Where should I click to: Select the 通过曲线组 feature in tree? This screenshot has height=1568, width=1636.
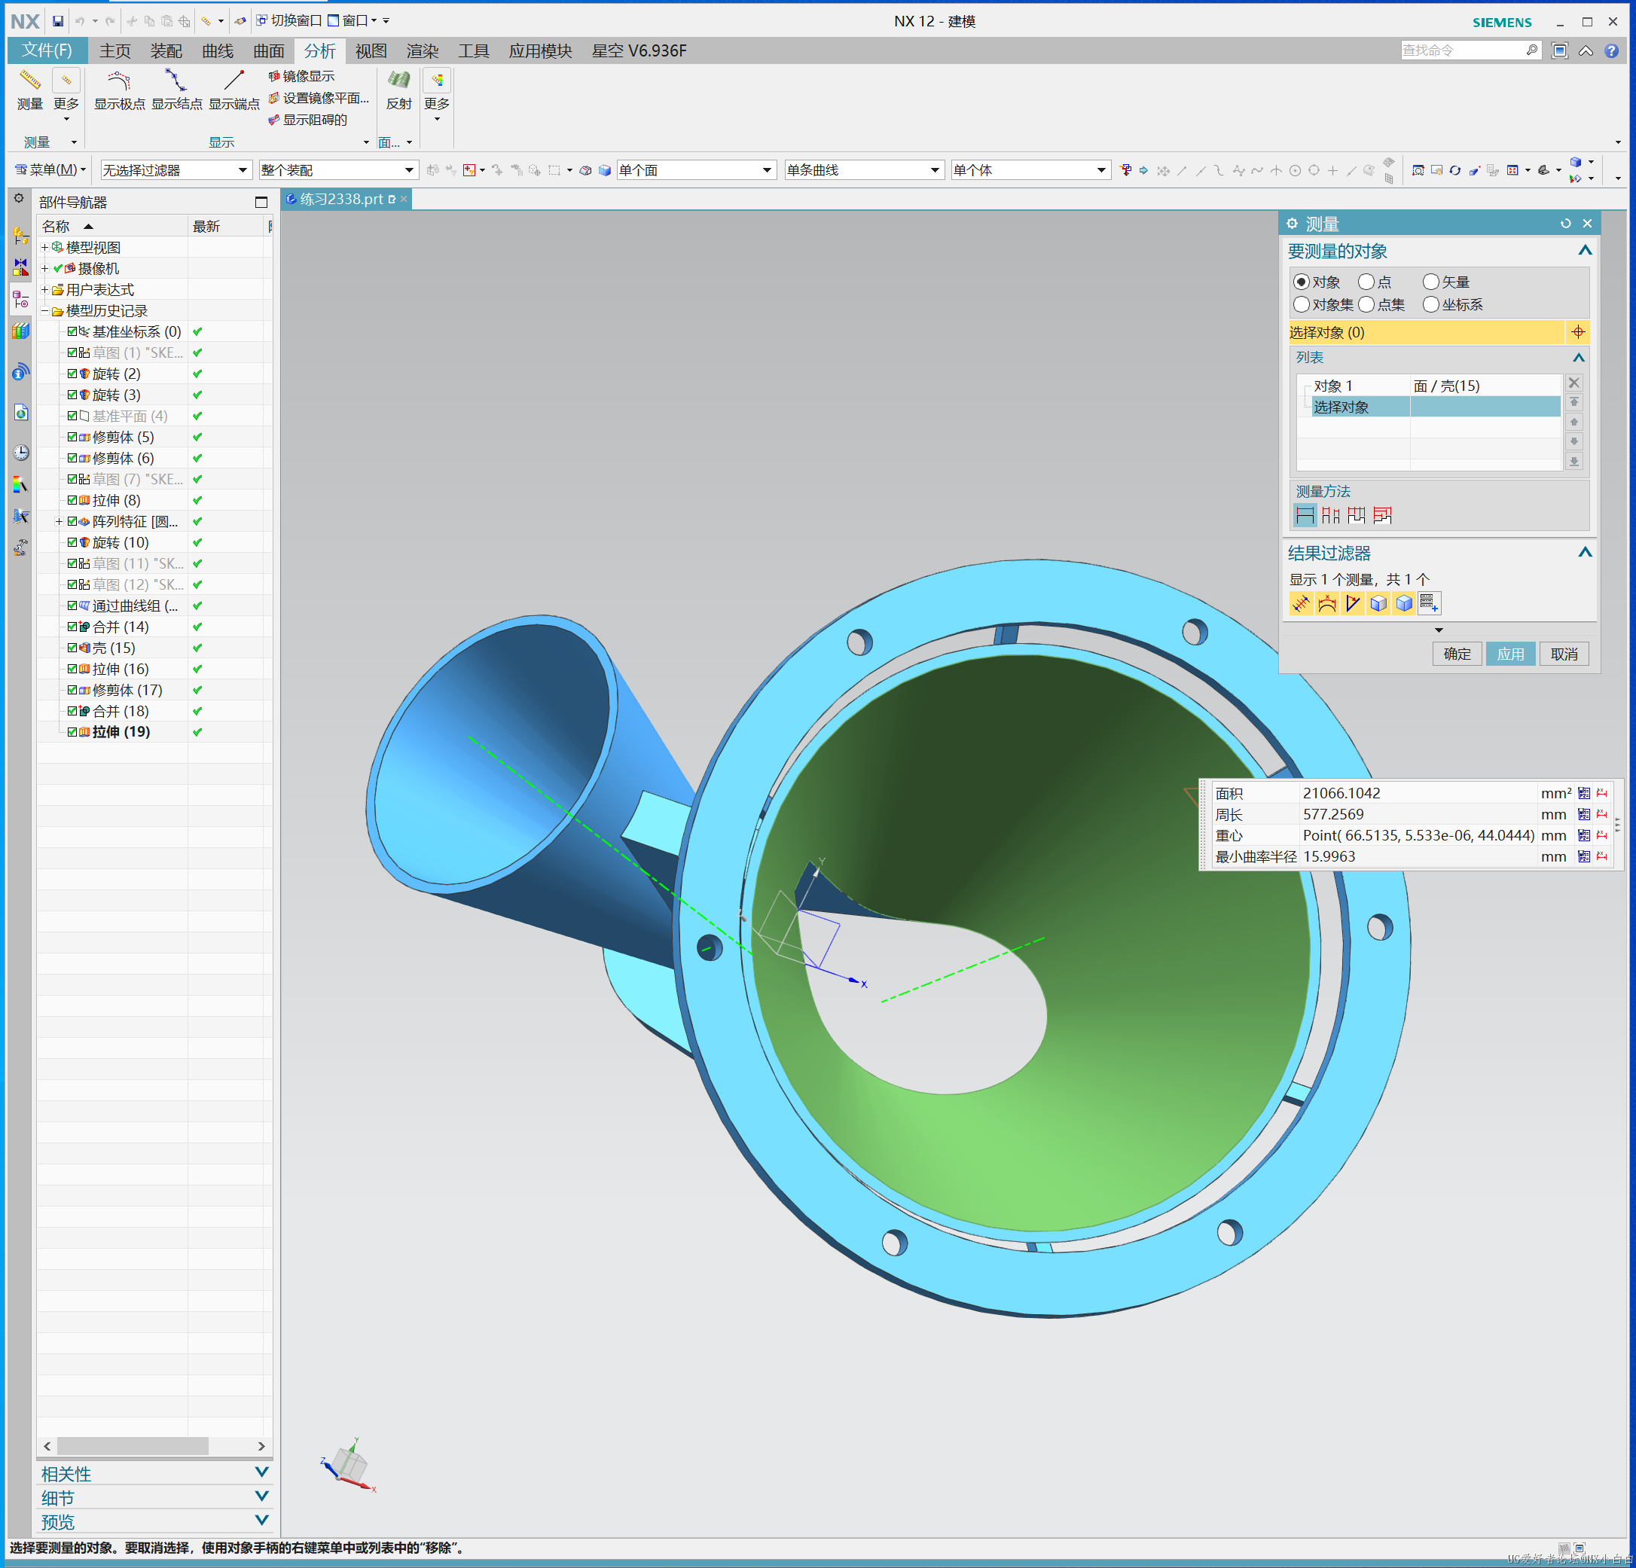click(x=134, y=606)
